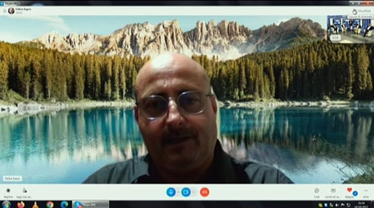Viewport: 374px width, 208px height.
Task: Mute the microphone
Action: (171, 192)
